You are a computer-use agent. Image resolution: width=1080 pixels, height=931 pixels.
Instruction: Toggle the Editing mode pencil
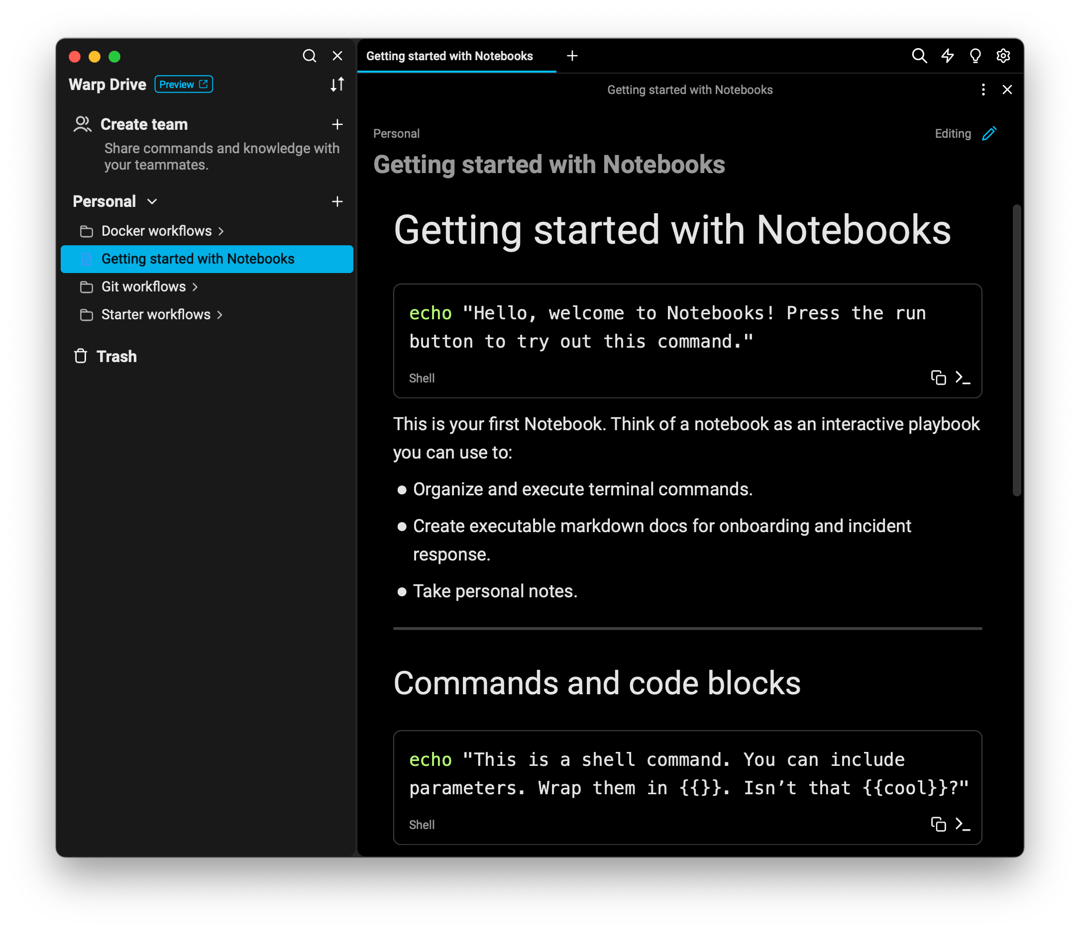click(989, 133)
